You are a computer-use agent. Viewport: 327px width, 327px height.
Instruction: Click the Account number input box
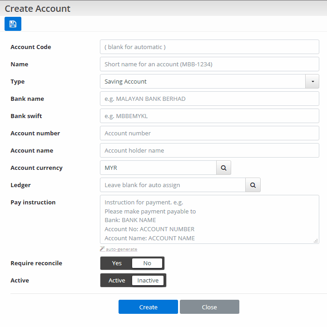point(209,133)
